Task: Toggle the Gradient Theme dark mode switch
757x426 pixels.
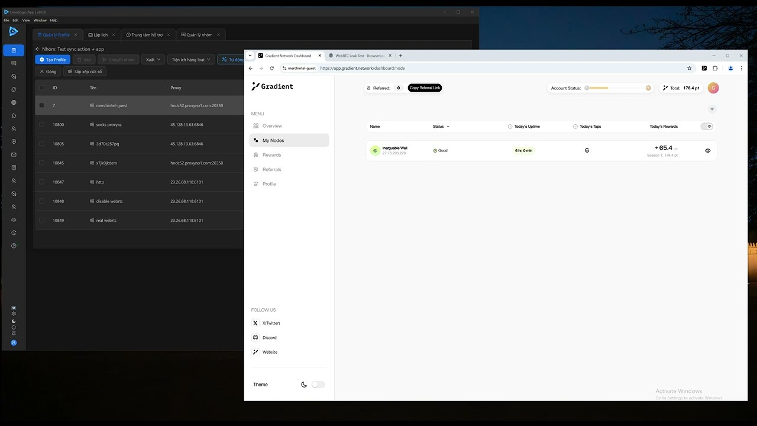Action: click(318, 385)
